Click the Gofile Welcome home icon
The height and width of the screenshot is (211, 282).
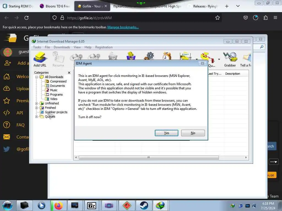click(7, 76)
